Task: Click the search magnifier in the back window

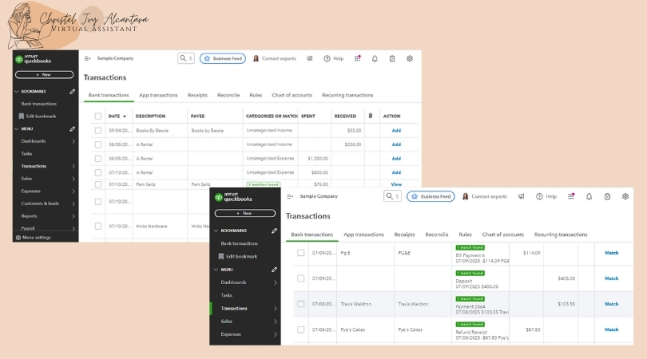Action: tap(183, 58)
